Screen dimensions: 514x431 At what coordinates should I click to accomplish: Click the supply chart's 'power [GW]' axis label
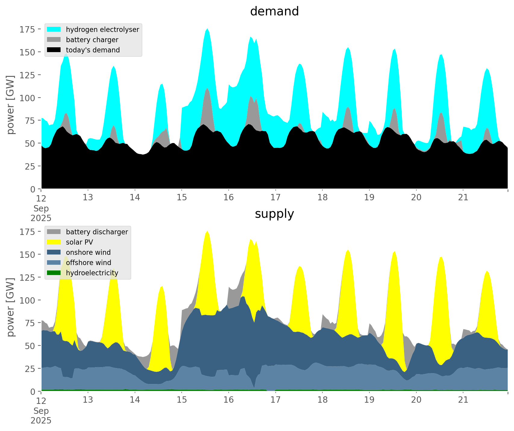11,307
